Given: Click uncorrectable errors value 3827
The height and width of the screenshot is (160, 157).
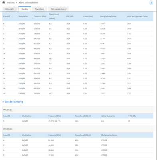Looking at the screenshot, I should [x=129, y=24].
